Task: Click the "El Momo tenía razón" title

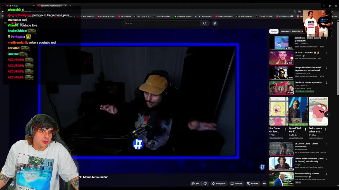Action: (x=93, y=177)
